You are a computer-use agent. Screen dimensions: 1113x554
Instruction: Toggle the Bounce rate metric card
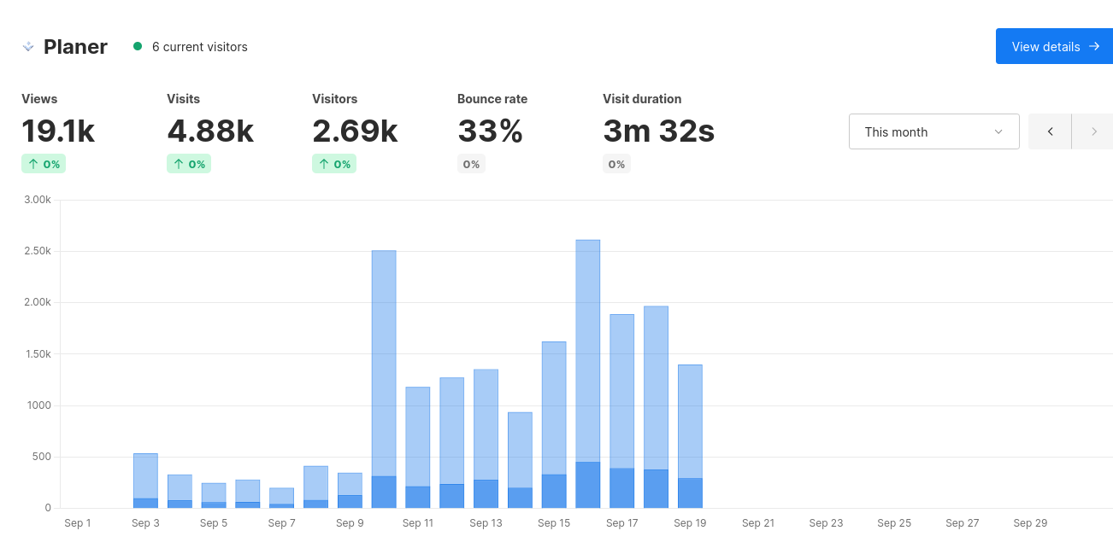pyautogui.click(x=492, y=130)
